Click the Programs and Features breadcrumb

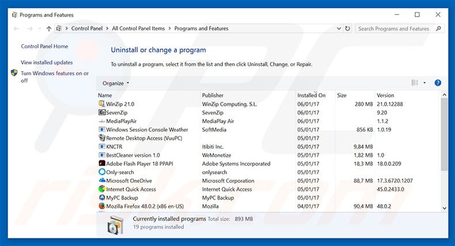click(x=202, y=28)
